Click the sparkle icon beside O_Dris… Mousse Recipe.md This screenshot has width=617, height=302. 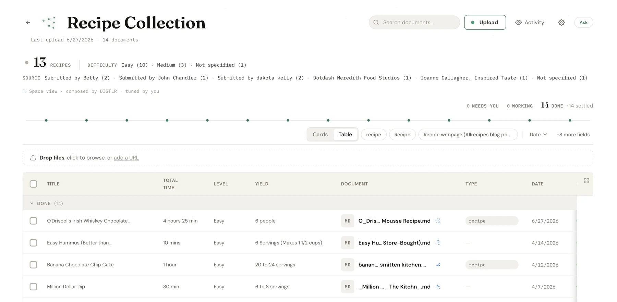point(438,221)
